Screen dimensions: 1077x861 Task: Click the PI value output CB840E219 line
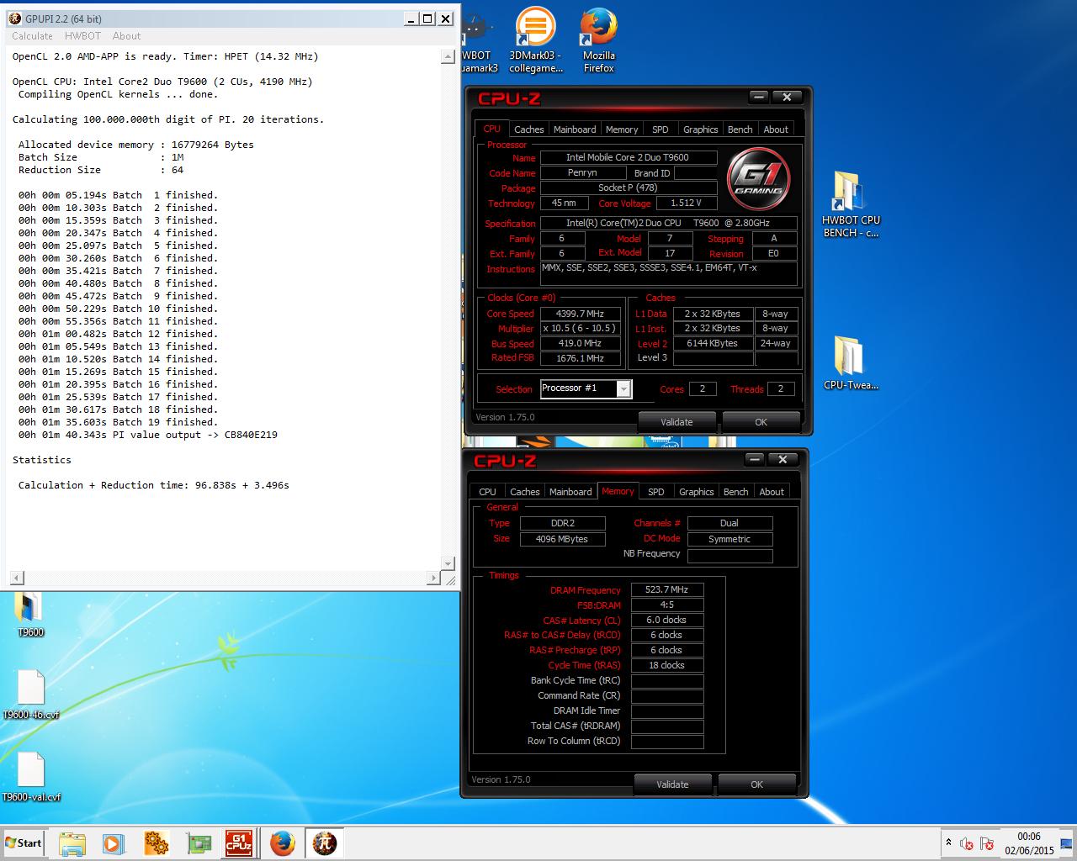[148, 435]
